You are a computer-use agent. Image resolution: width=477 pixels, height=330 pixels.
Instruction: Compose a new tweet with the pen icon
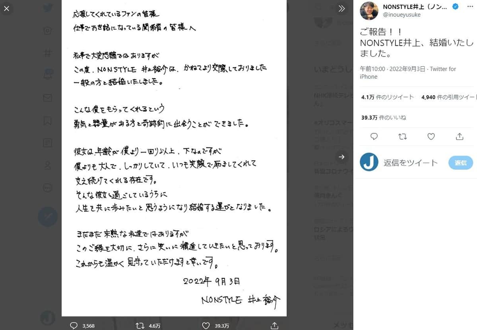[x=48, y=217]
